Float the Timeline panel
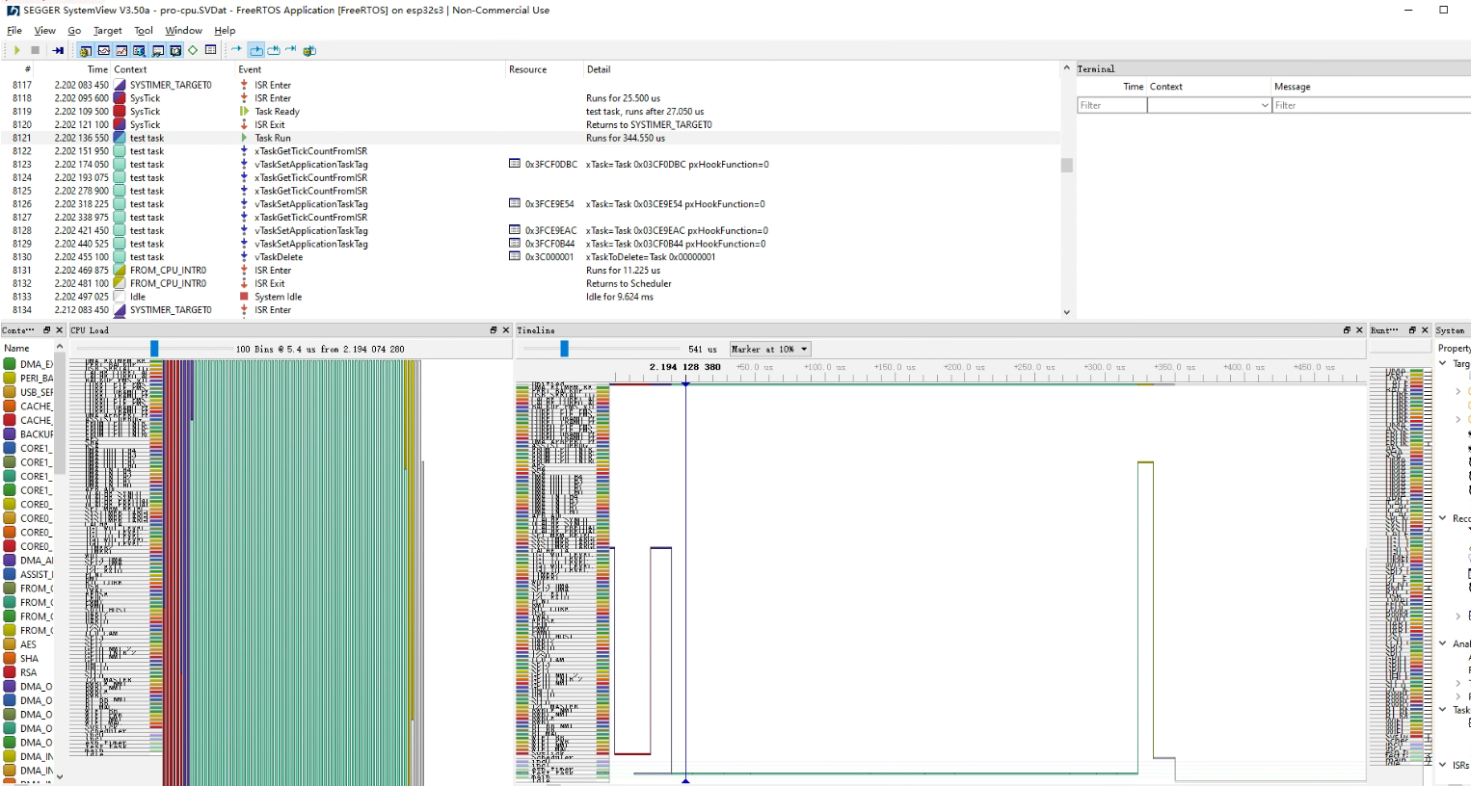 coord(1347,330)
